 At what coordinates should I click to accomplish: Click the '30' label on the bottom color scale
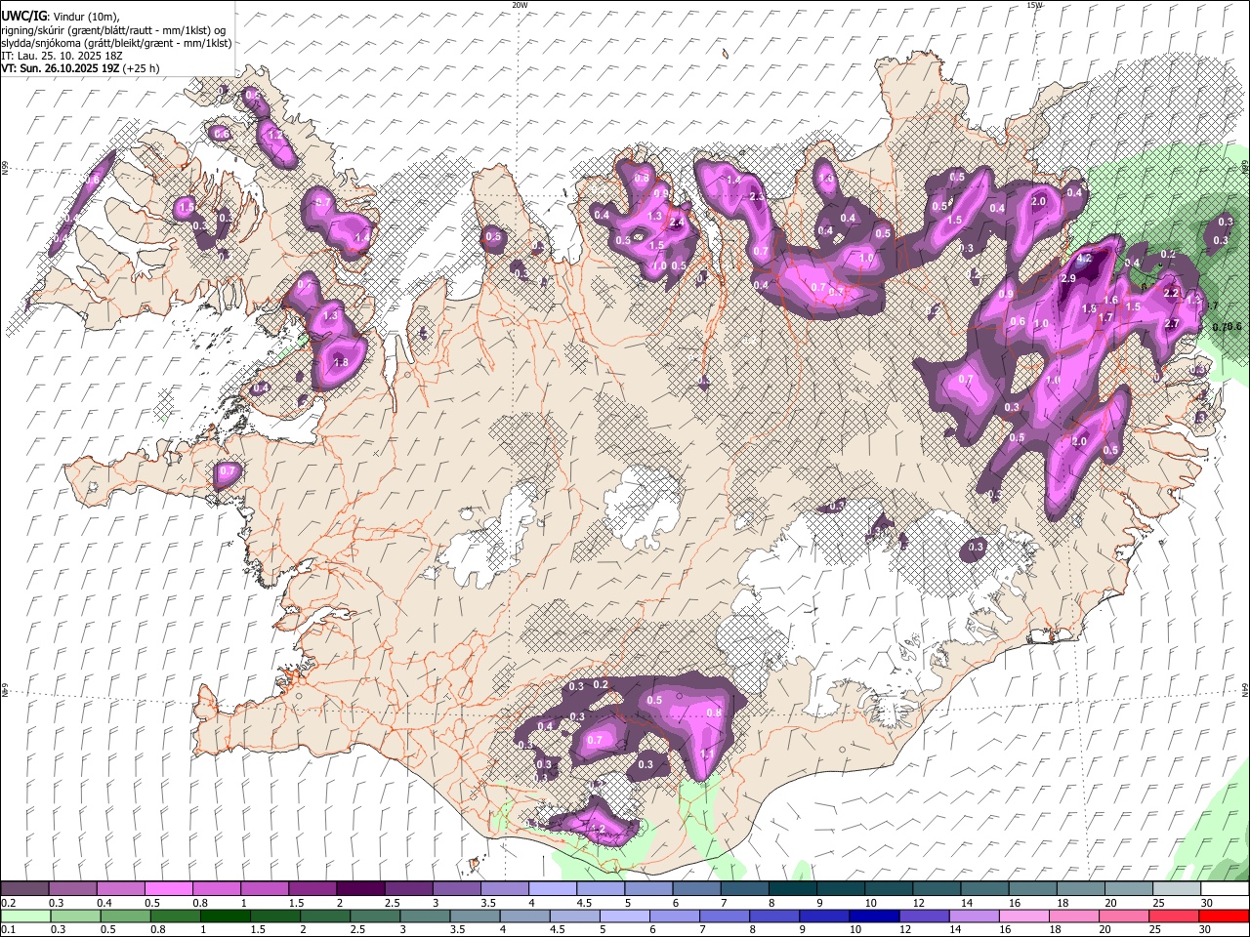(1206, 929)
